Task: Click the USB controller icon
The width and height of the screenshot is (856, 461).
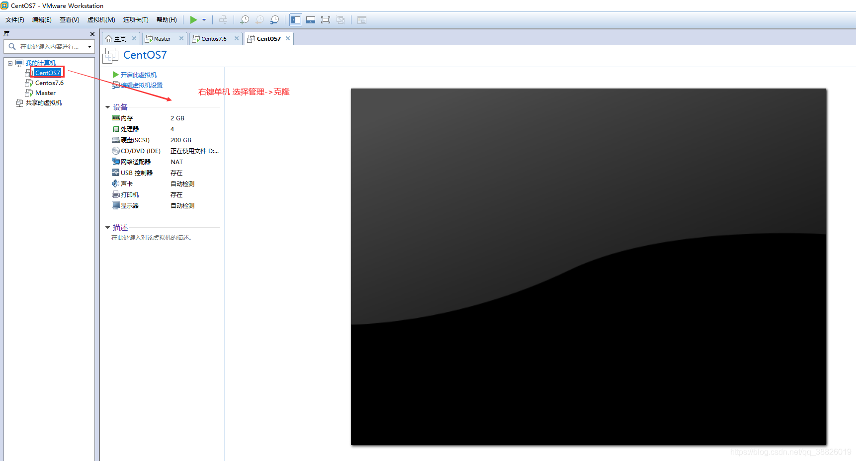Action: (116, 173)
